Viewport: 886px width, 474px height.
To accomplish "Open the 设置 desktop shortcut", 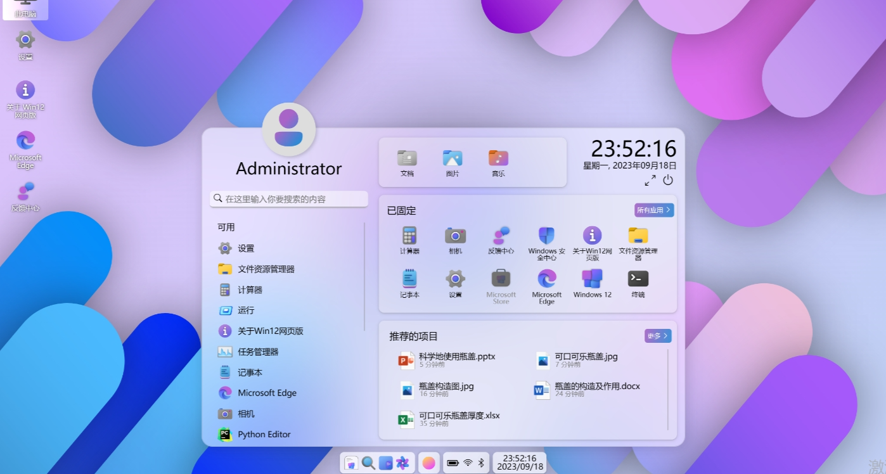I will click(25, 45).
